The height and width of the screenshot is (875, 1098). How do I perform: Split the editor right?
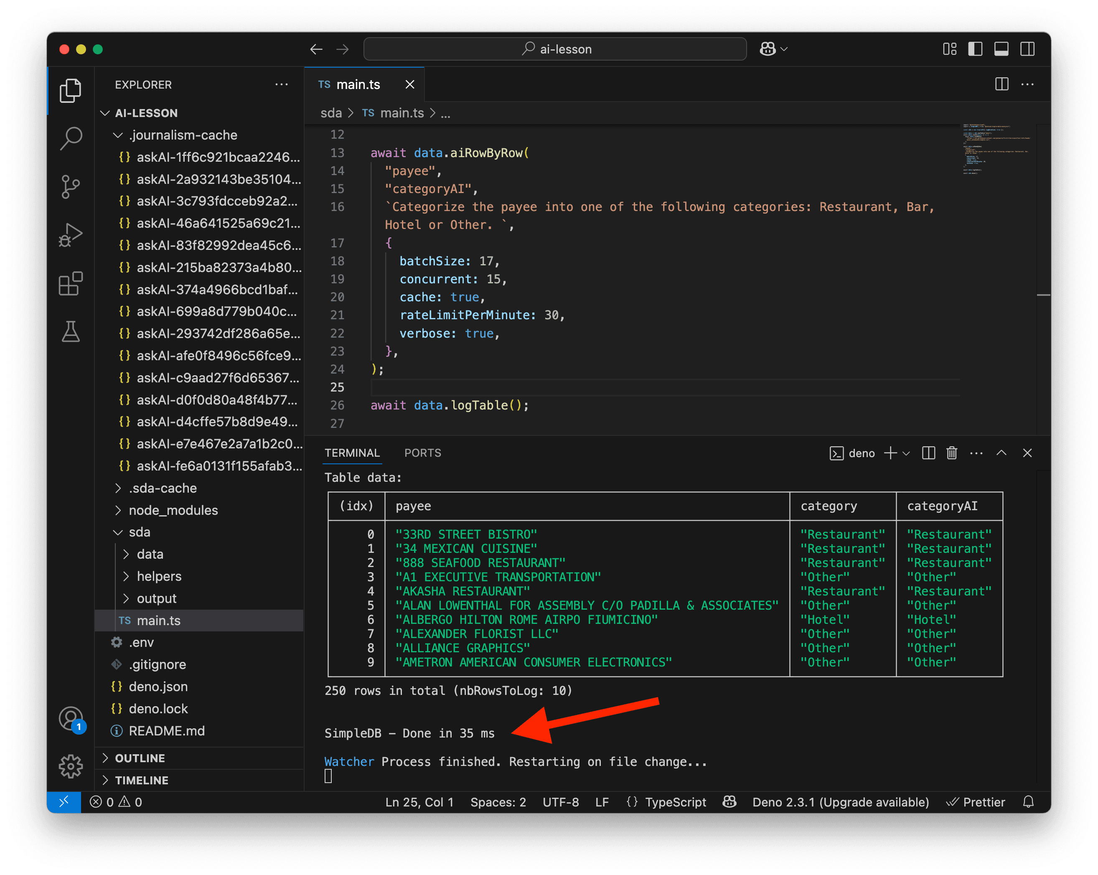click(1001, 84)
